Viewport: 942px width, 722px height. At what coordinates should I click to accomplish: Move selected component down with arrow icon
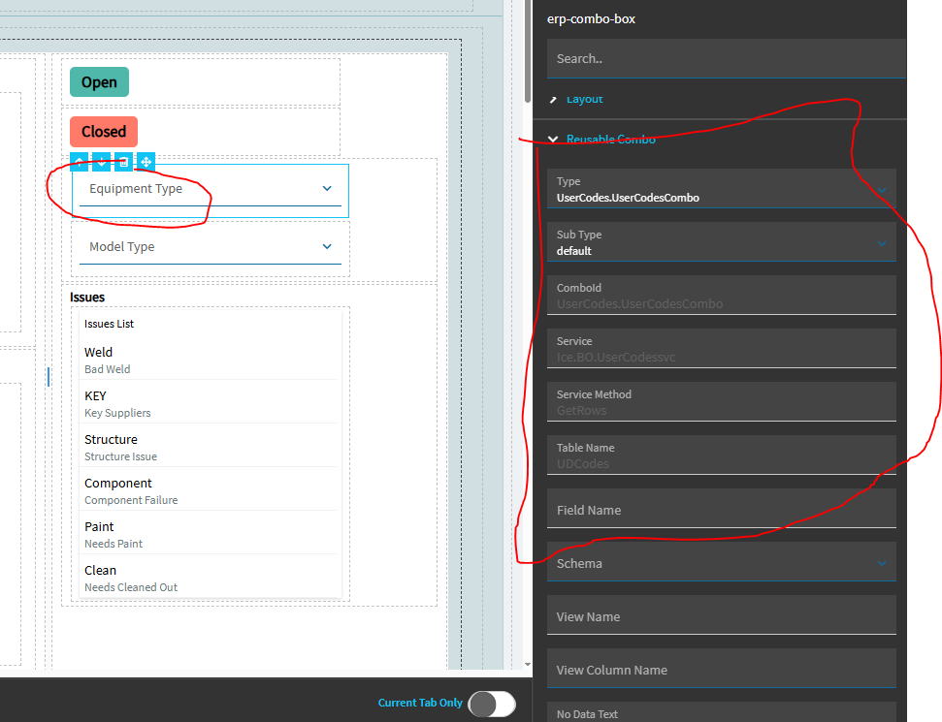coord(102,162)
